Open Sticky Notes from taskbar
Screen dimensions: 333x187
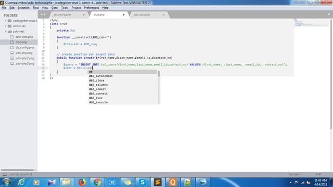pos(127,182)
